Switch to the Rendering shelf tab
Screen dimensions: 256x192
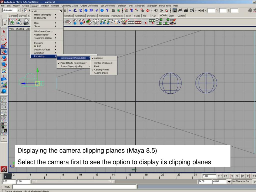click(x=104, y=16)
